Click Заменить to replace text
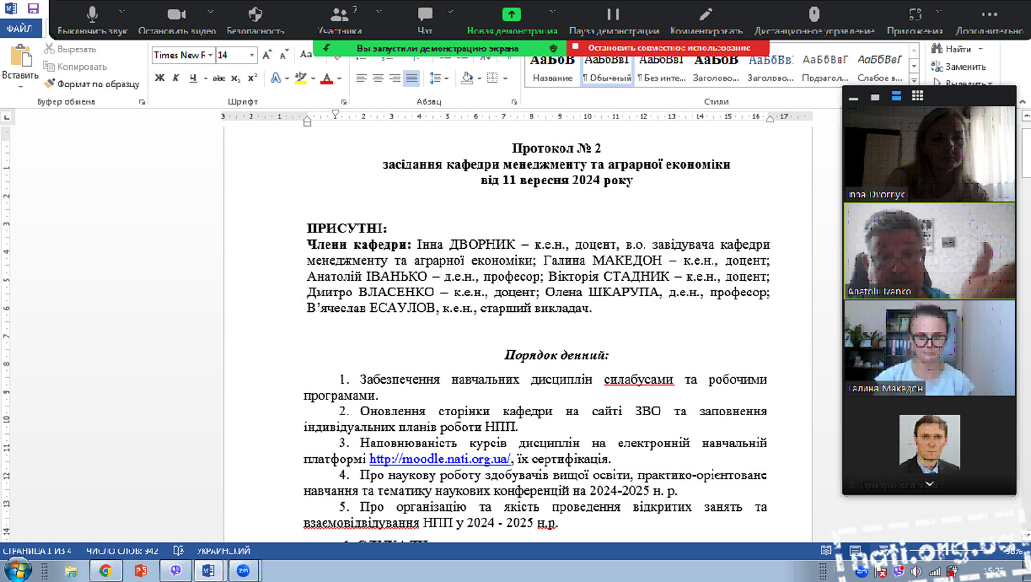 tap(958, 66)
